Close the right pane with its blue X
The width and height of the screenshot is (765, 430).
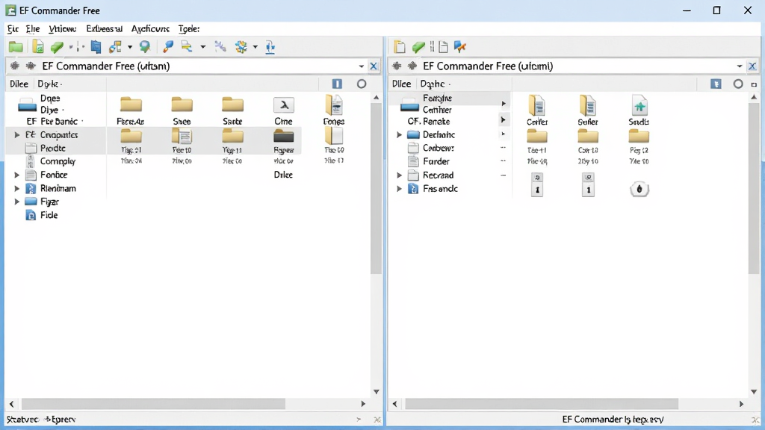click(752, 66)
